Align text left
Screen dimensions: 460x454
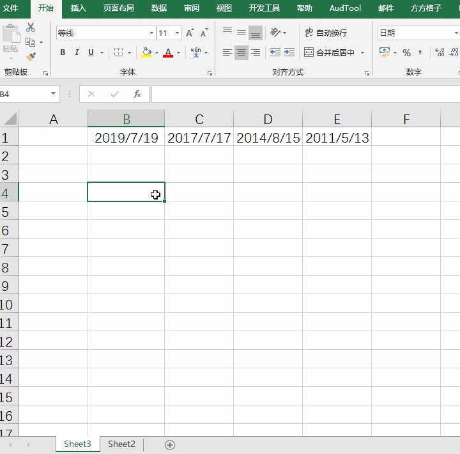227,52
